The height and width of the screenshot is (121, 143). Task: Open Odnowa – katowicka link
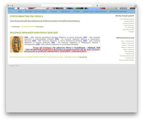pyautogui.click(x=128, y=45)
